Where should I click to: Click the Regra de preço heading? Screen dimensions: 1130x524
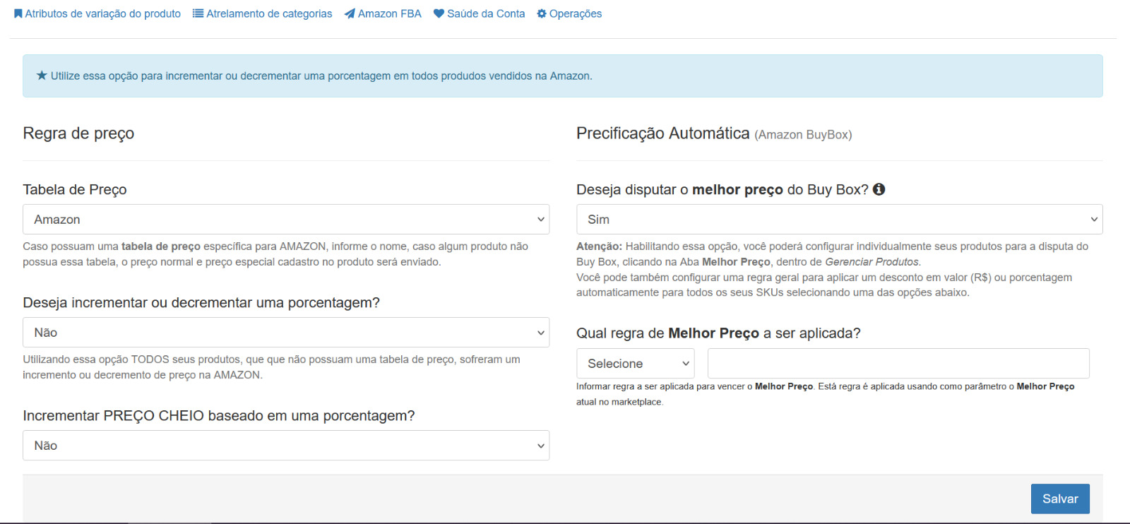tap(78, 133)
